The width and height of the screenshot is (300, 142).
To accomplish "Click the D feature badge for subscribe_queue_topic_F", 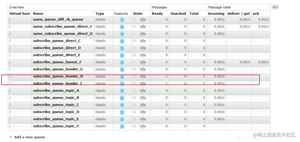I will pyautogui.click(x=122, y=126).
